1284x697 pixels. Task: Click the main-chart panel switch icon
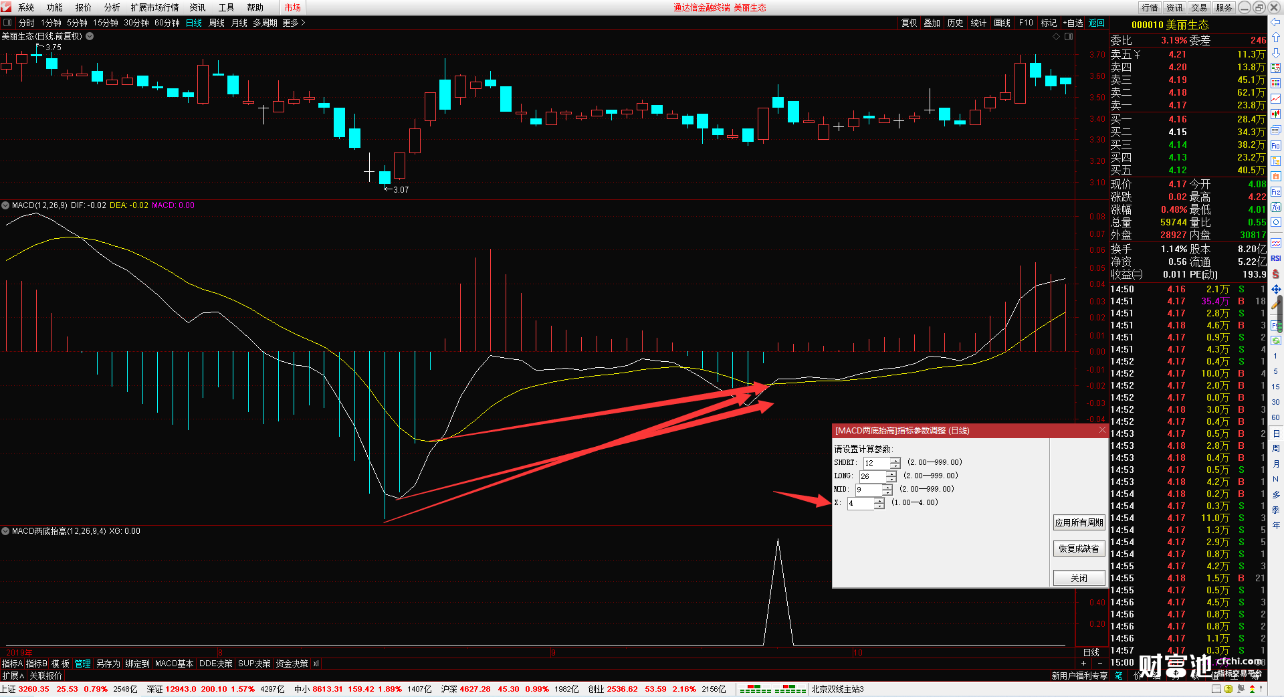tap(1069, 37)
